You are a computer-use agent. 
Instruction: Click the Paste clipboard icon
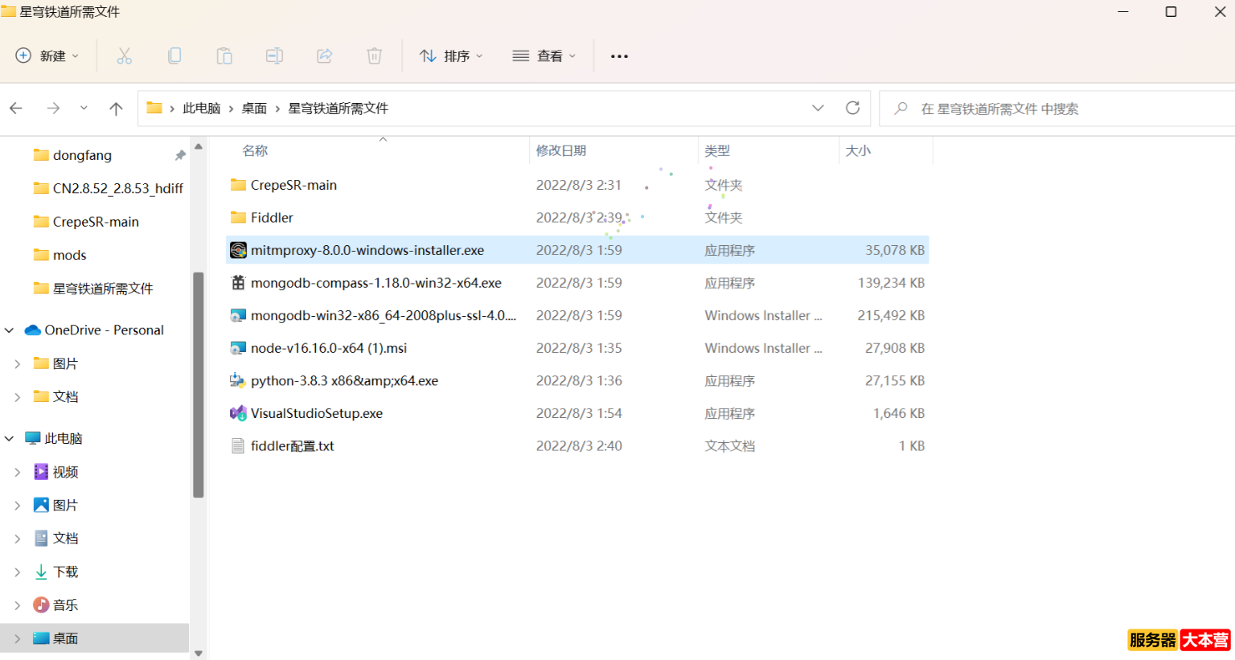click(x=224, y=55)
